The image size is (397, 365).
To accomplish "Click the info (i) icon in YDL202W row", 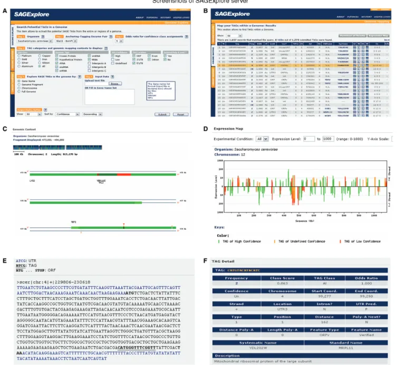I will 359,112.
